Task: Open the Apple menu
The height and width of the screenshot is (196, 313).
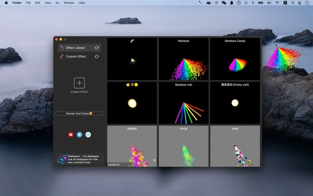Action: click(6, 3)
